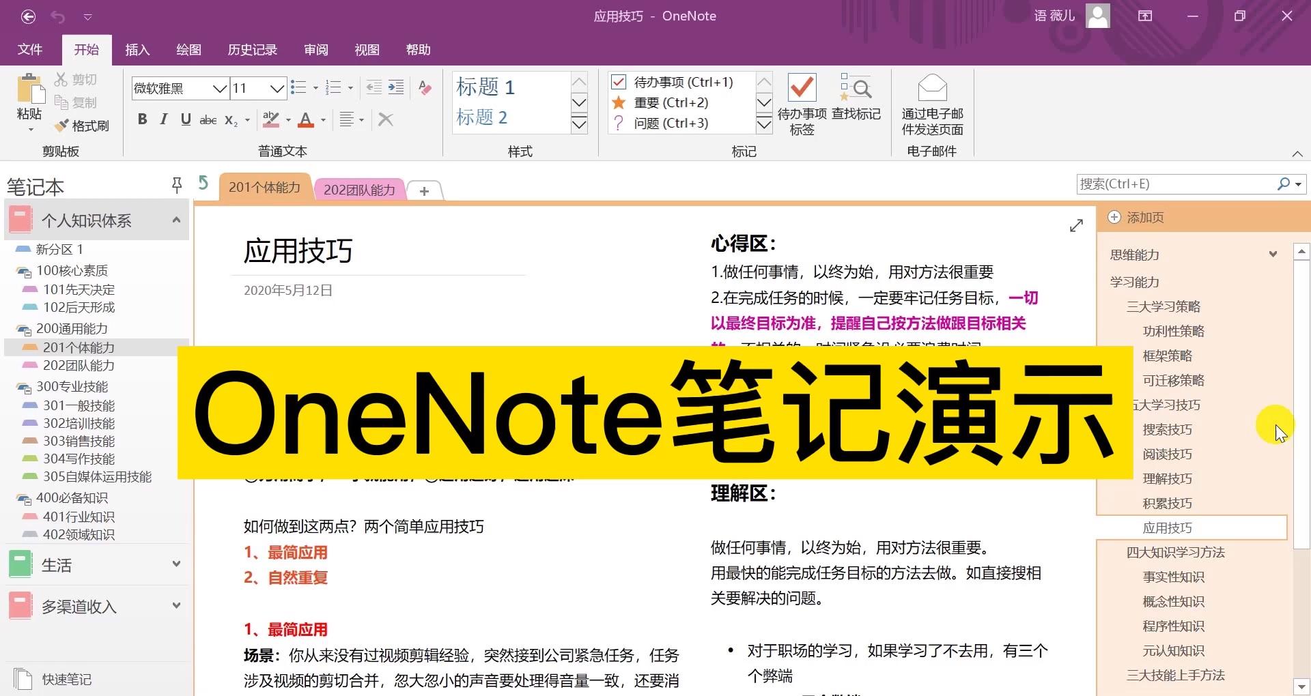
Task: Toggle bold formatting
Action: [x=142, y=119]
